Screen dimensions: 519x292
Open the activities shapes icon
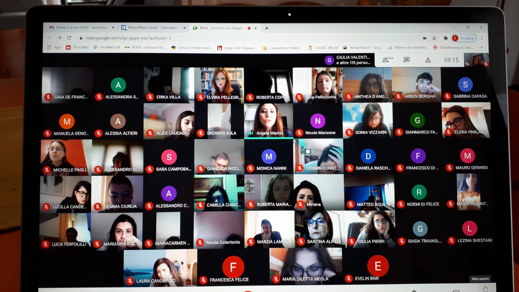point(428,60)
